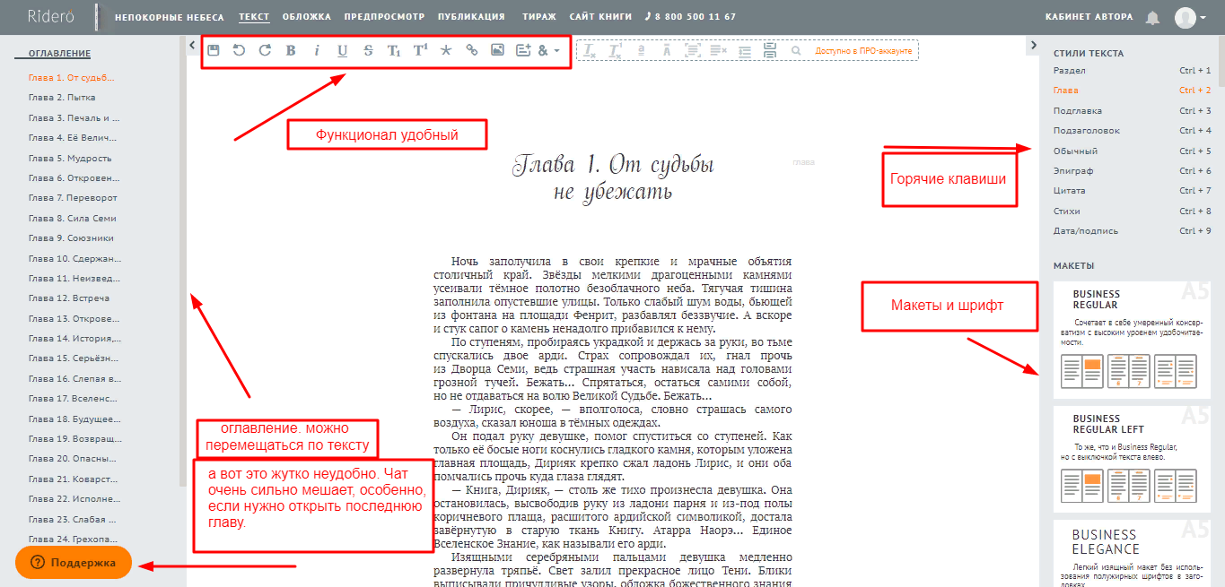The width and height of the screenshot is (1225, 587).
Task: Go to Кабинет автора
Action: point(1089,17)
